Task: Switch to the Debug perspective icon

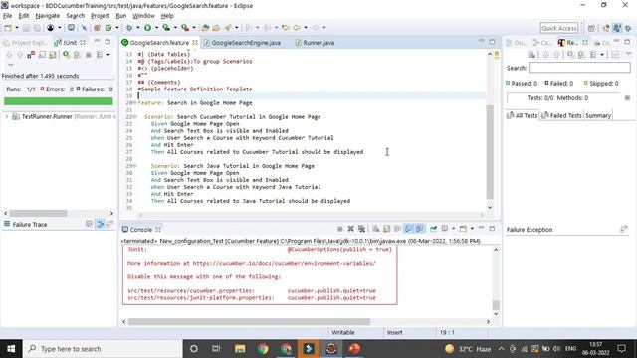Action: click(x=628, y=28)
